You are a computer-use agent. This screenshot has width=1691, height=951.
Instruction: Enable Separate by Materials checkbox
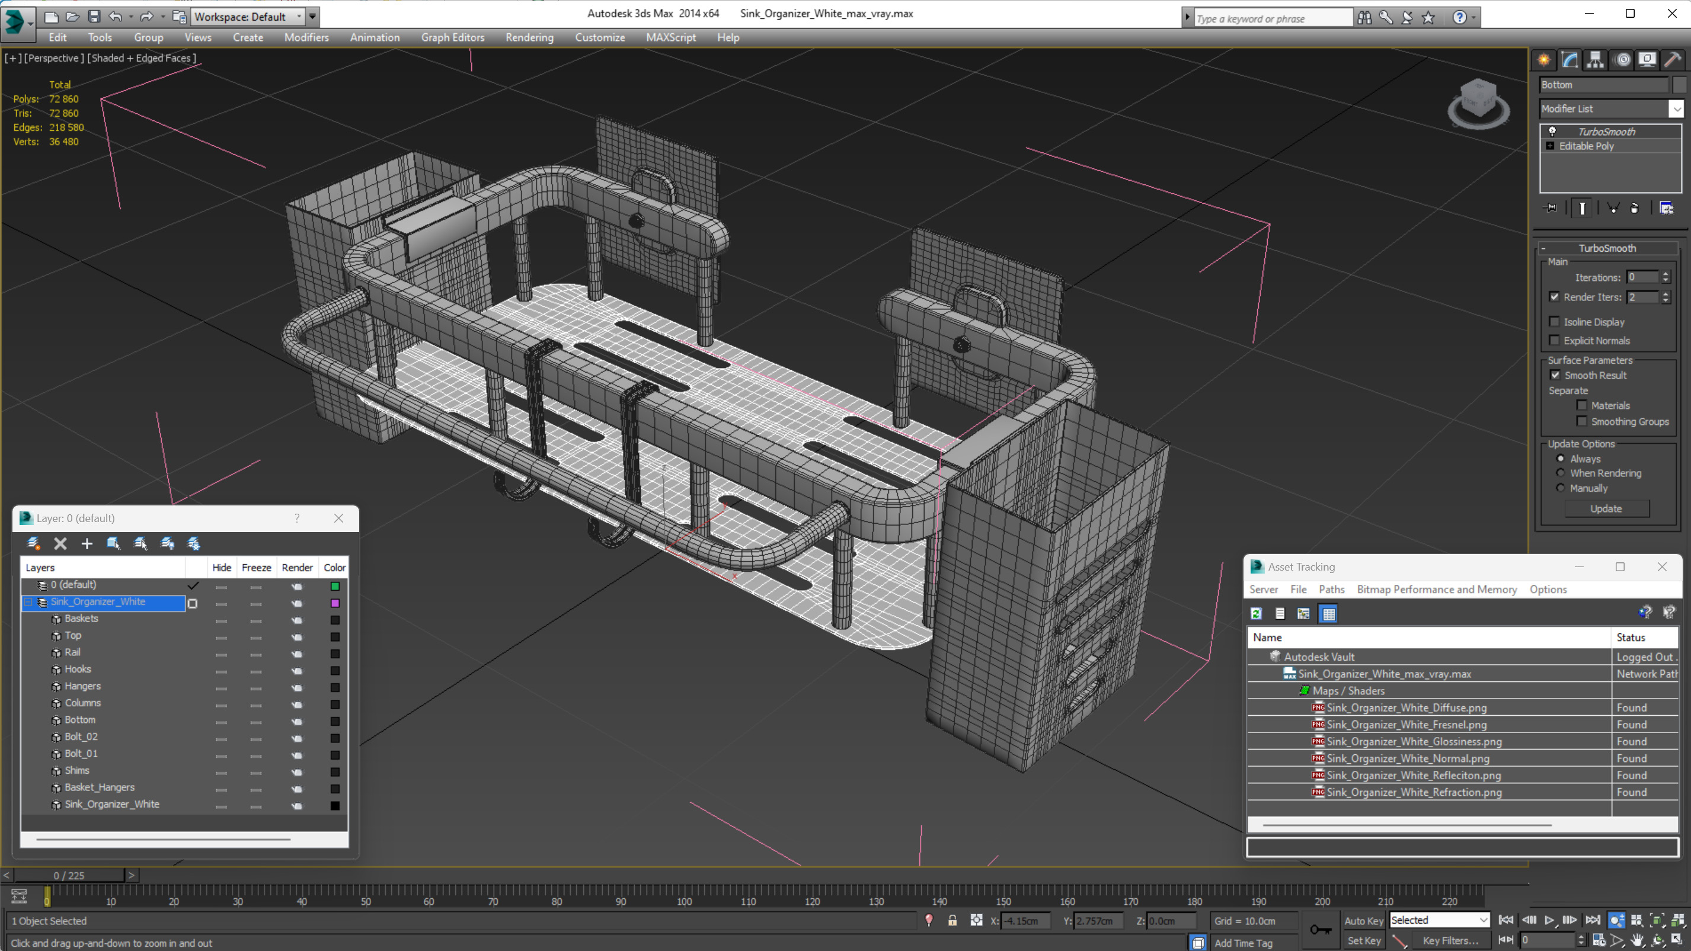click(x=1581, y=405)
